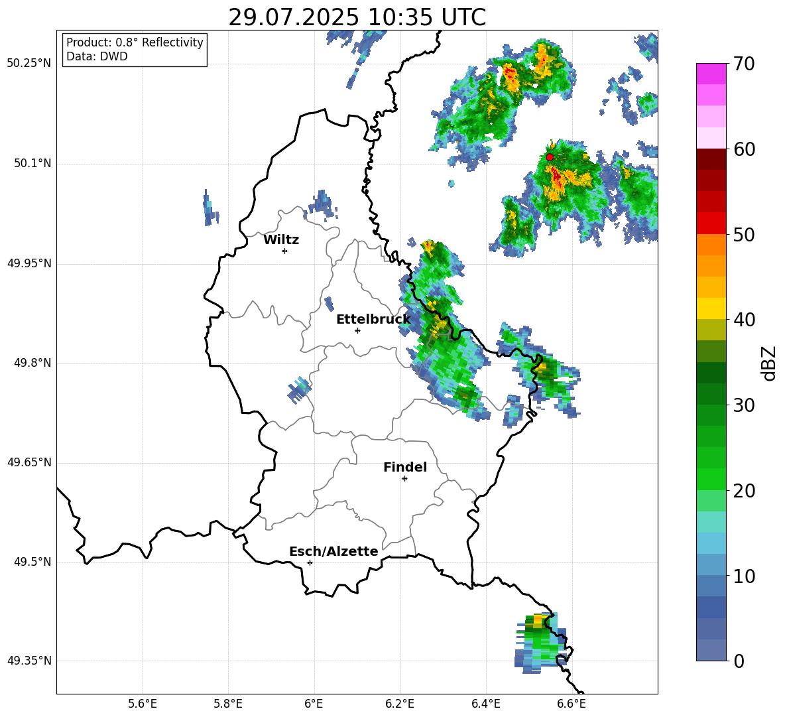Viewport: 785px width, 717px height.
Task: Click the 6.4°E longitude label
Action: tap(485, 704)
